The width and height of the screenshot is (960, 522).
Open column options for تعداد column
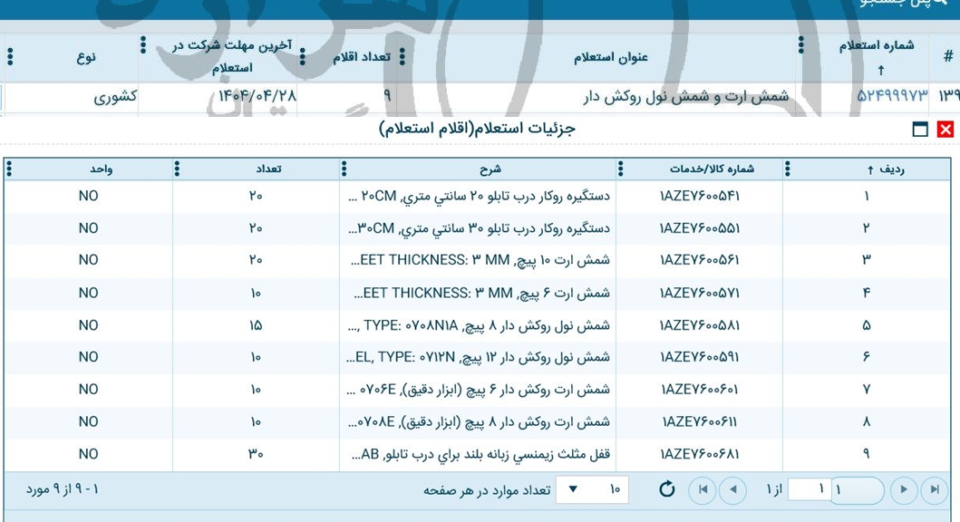(177, 170)
